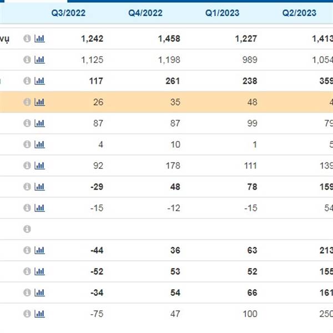This screenshot has height=333, width=333.
Task: Open chart icon in the -29 row
Action: click(39, 186)
